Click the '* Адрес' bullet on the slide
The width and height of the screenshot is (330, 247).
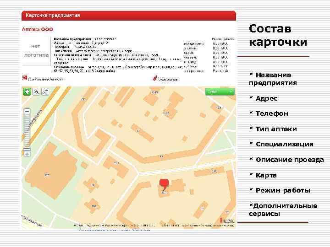263,98
